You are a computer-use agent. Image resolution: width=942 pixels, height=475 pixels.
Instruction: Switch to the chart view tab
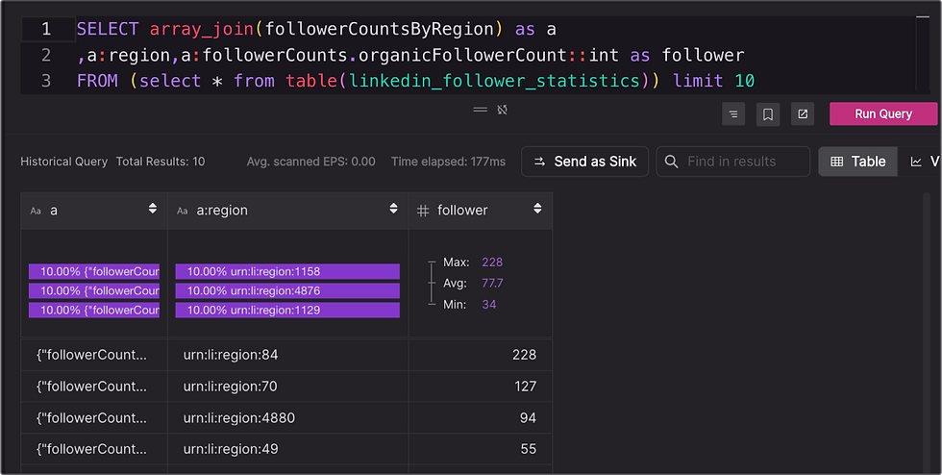921,162
